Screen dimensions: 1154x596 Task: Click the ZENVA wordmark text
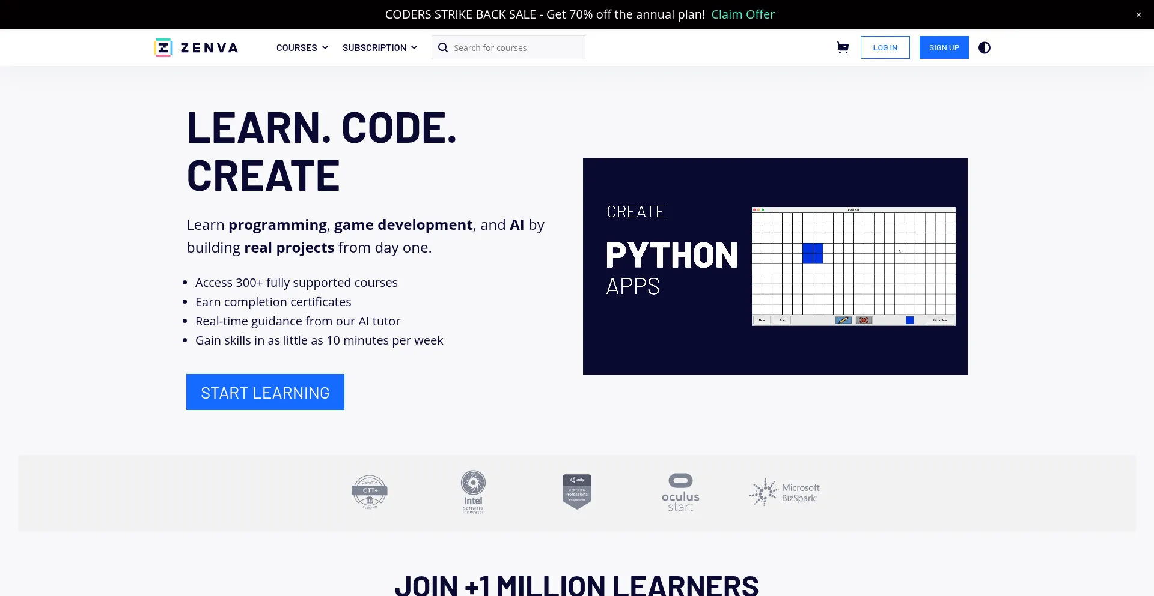tap(210, 48)
